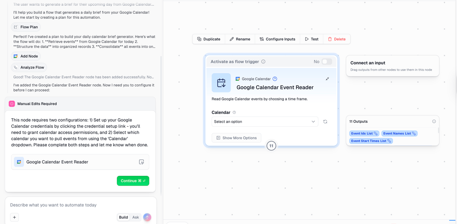Click the plus attachment button
The width and height of the screenshot is (457, 224).
pyautogui.click(x=14, y=217)
